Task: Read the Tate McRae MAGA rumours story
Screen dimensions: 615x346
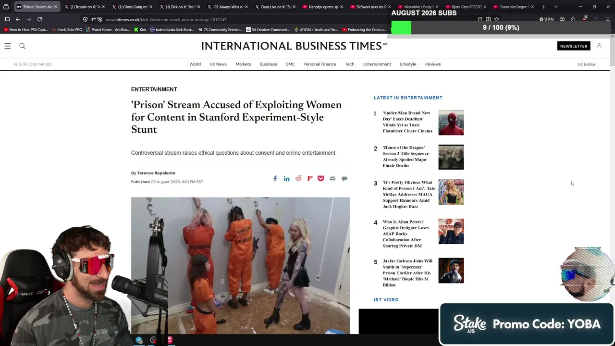Action: 409,195
